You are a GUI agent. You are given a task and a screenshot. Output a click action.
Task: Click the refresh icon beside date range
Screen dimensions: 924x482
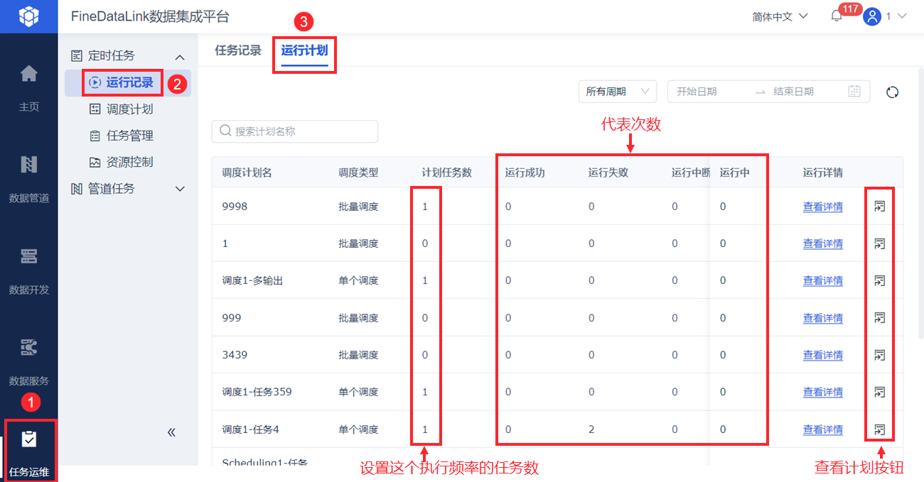click(x=893, y=92)
